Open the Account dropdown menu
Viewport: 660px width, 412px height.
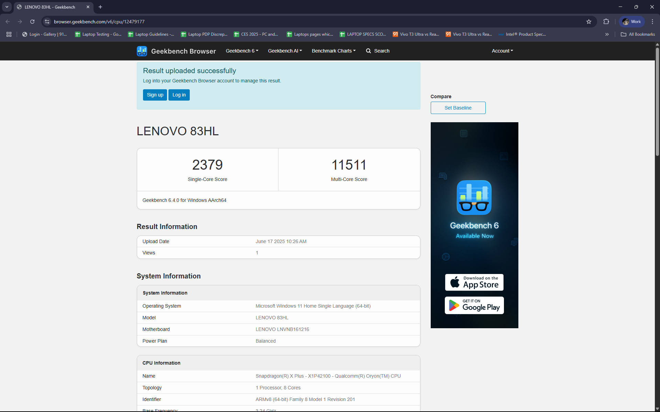[x=502, y=51]
